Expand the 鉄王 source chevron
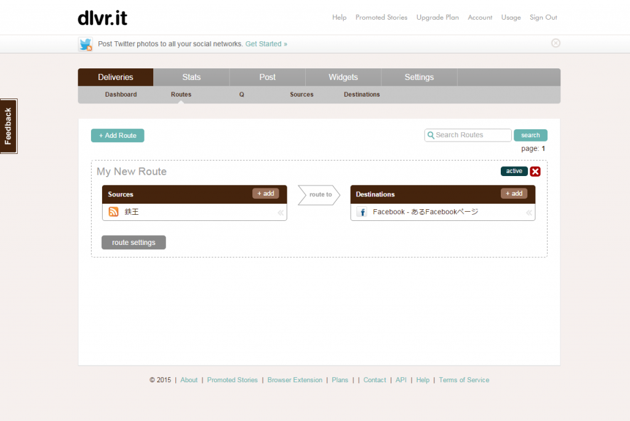This screenshot has width=630, height=421. point(281,213)
